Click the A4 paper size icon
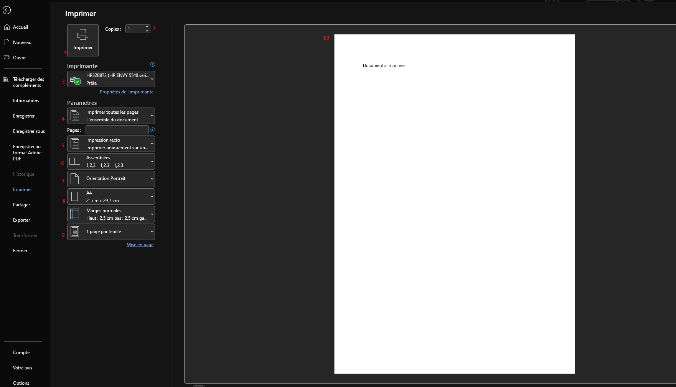Viewport: 676px width, 387px height. pos(75,196)
